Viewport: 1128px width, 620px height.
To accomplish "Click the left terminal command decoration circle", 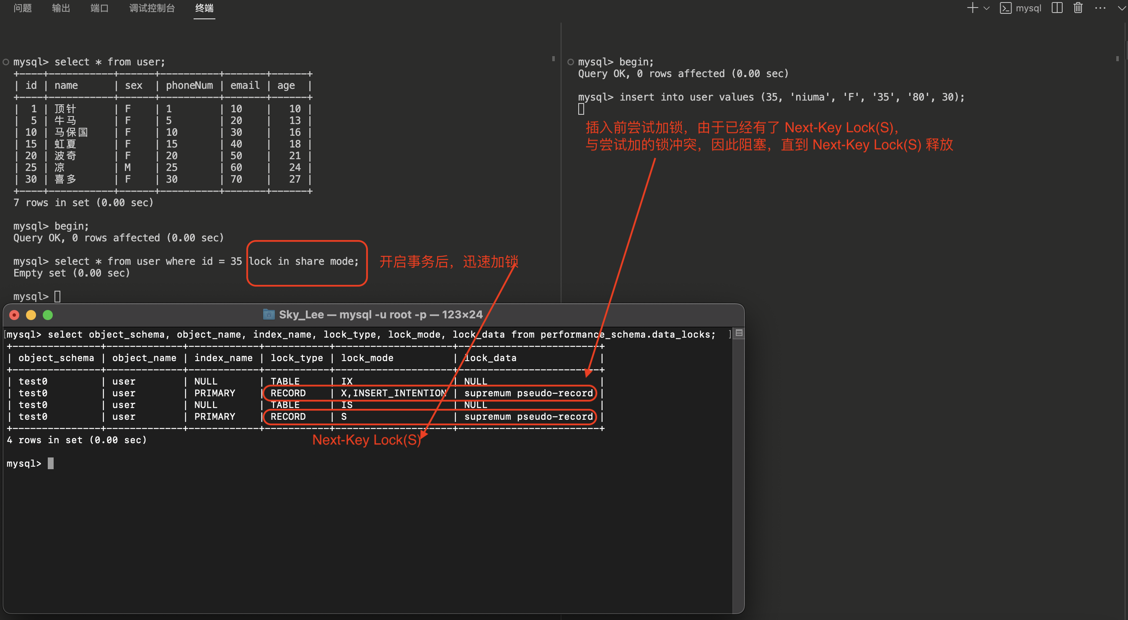I will 6,62.
